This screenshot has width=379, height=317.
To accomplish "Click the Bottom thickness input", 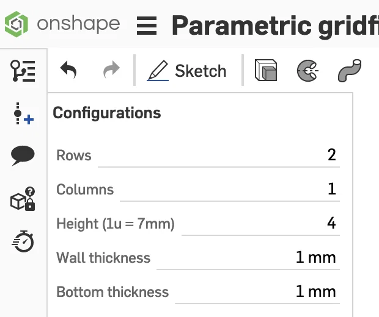I will pos(257,291).
